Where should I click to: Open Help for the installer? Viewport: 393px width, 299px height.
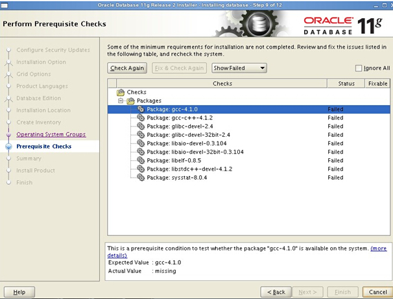click(19, 292)
